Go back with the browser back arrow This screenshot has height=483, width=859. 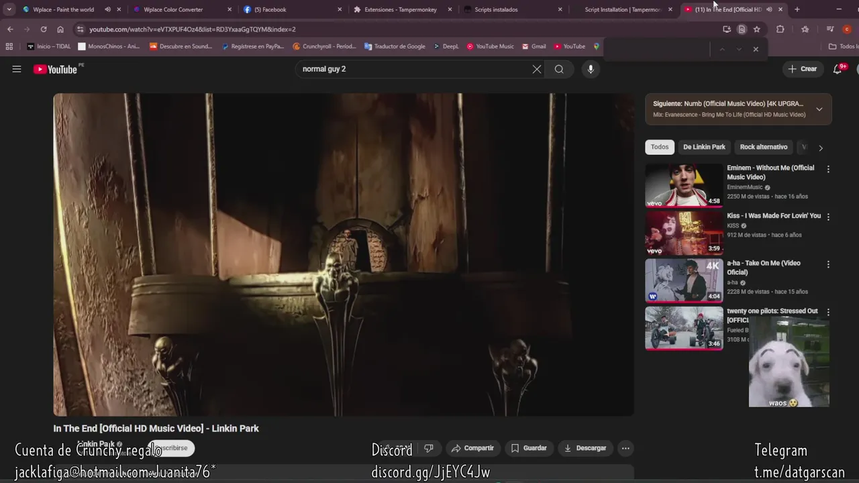[10, 30]
